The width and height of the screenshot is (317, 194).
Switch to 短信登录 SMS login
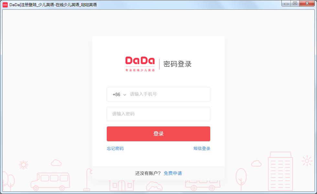coord(202,148)
